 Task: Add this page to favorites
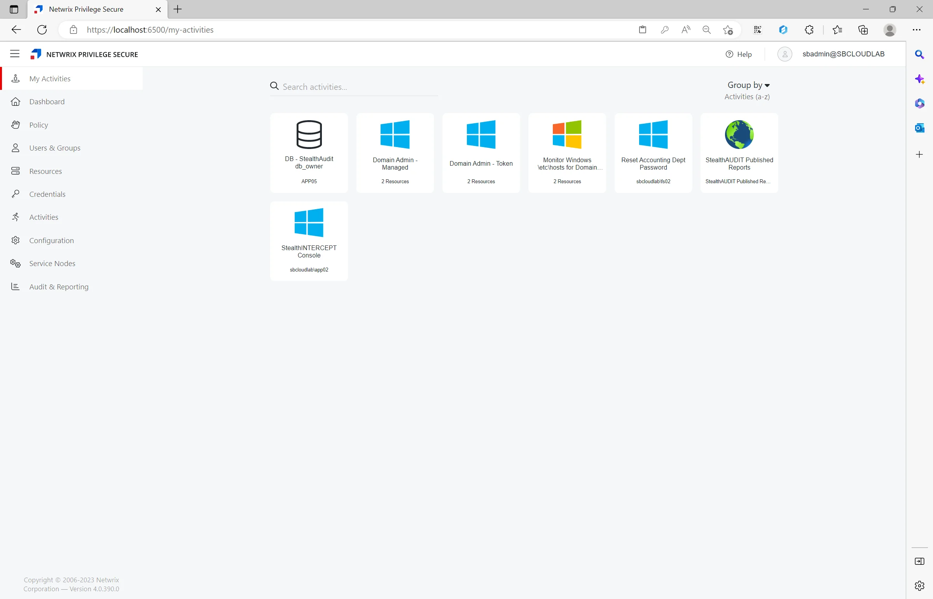point(728,30)
